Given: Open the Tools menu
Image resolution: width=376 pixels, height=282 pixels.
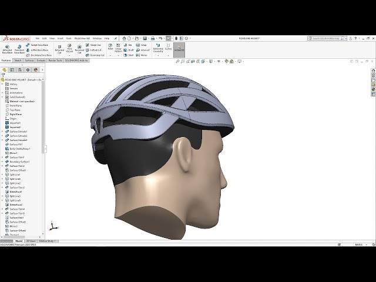Looking at the screenshot, I should (x=69, y=38).
